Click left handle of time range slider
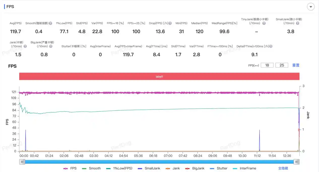Viewport: 319px width, 172px height. tap(22, 162)
